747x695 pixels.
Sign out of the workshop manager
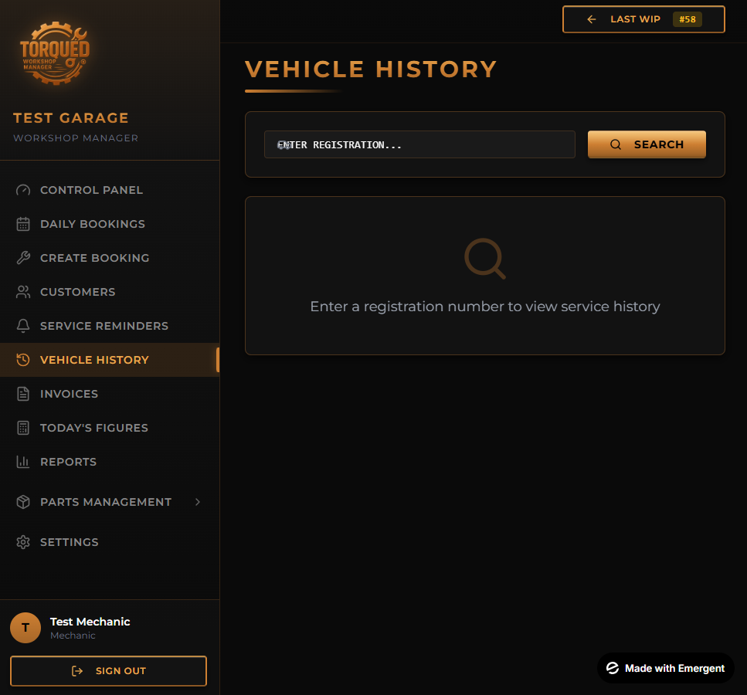[108, 671]
